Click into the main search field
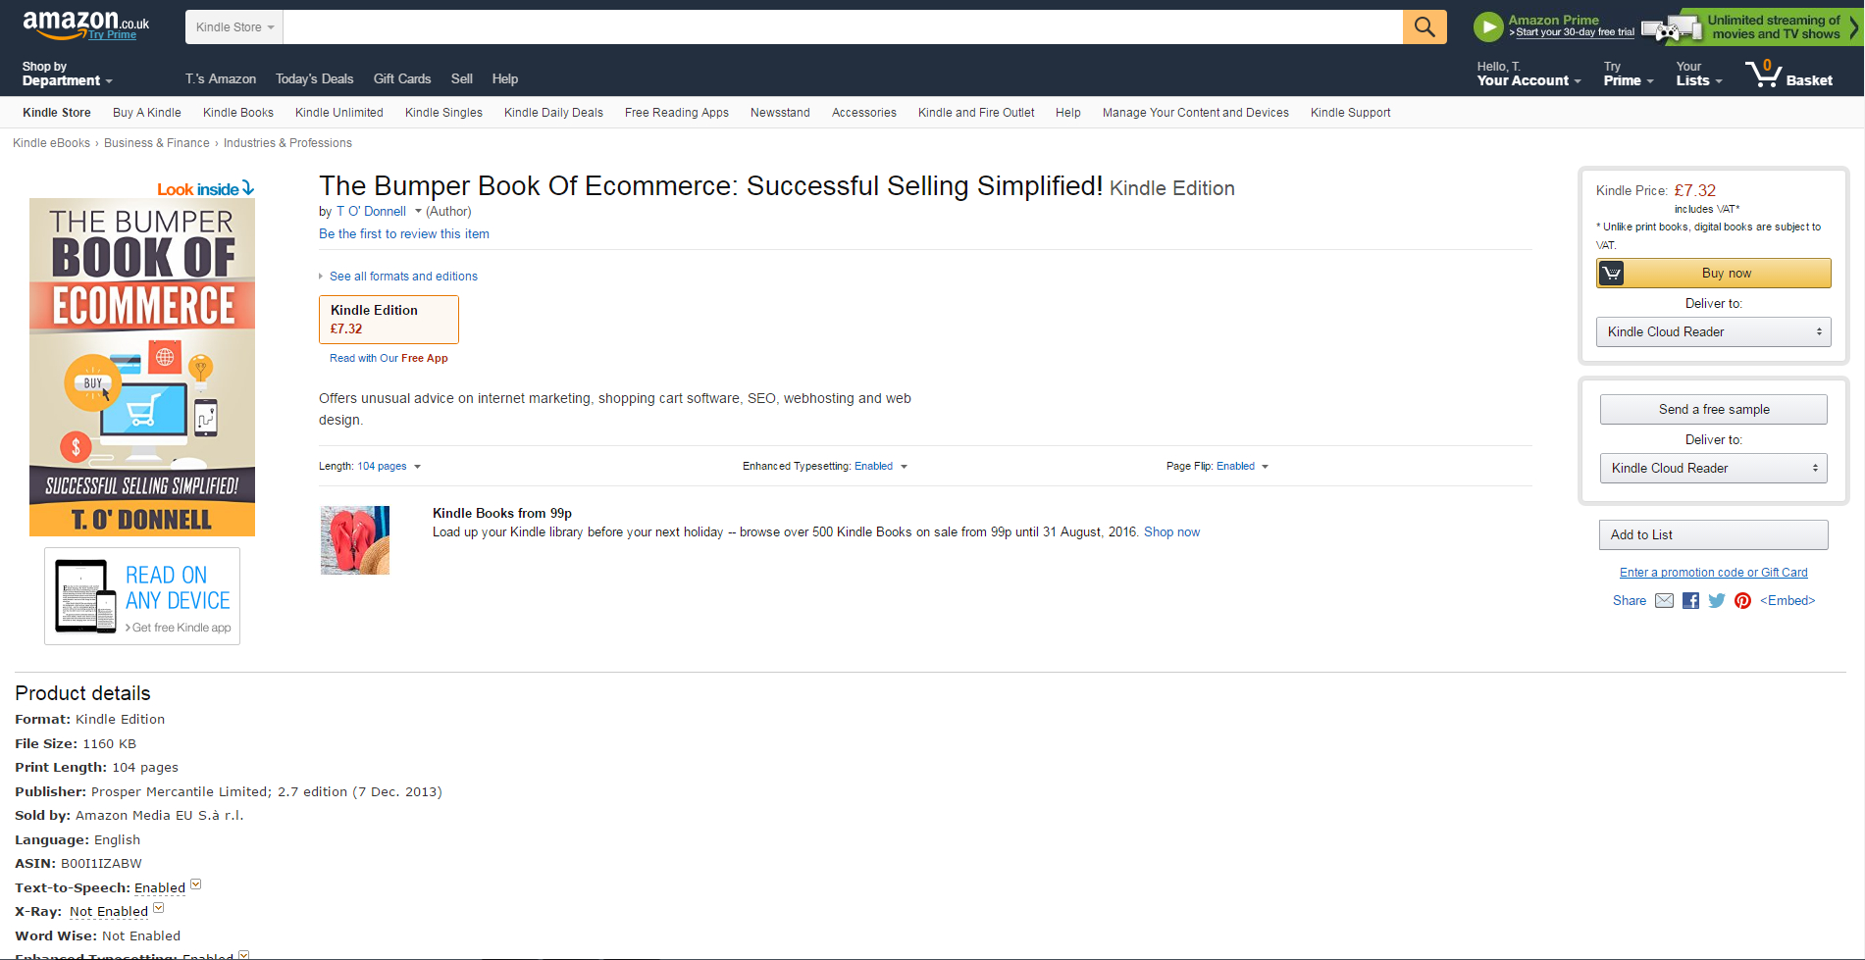Screen dimensions: 1865x960 843,26
